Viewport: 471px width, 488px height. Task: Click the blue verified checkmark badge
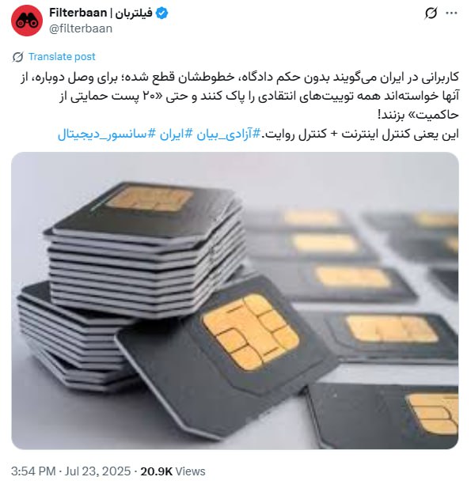pos(162,13)
